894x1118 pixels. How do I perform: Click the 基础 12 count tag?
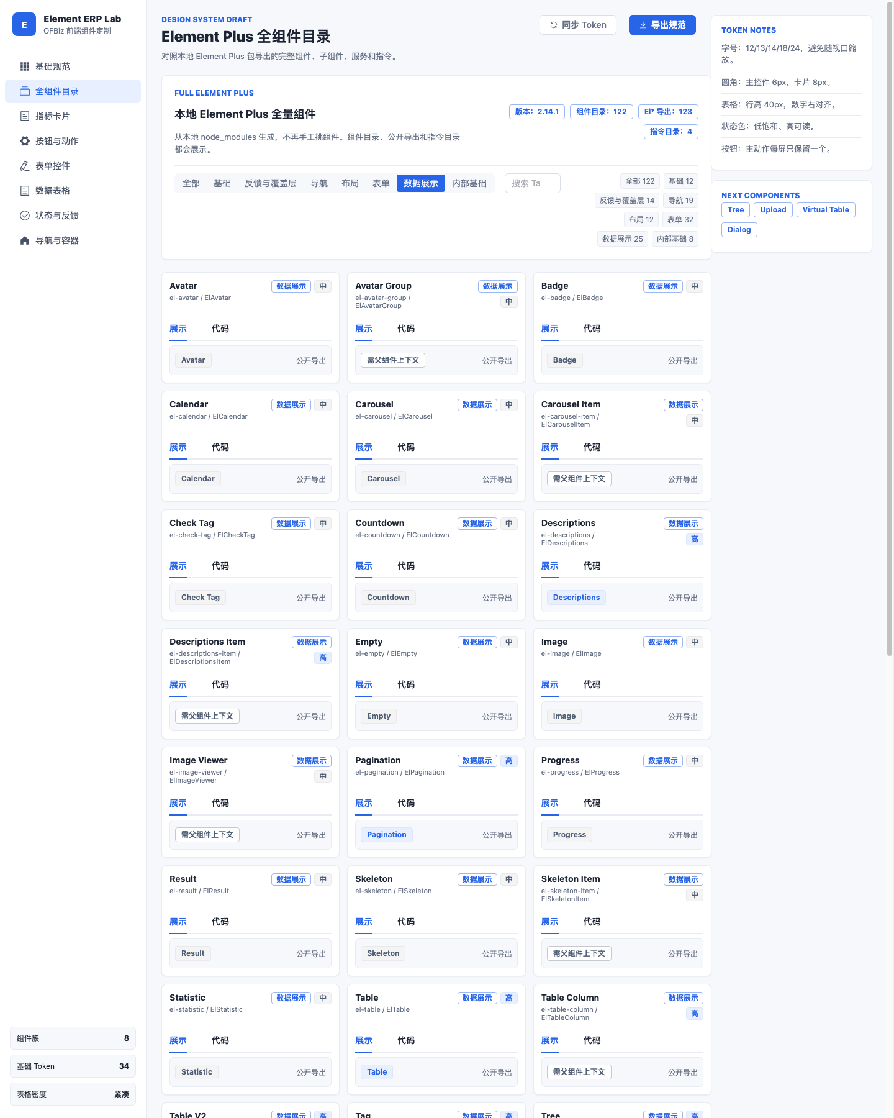[x=681, y=181]
